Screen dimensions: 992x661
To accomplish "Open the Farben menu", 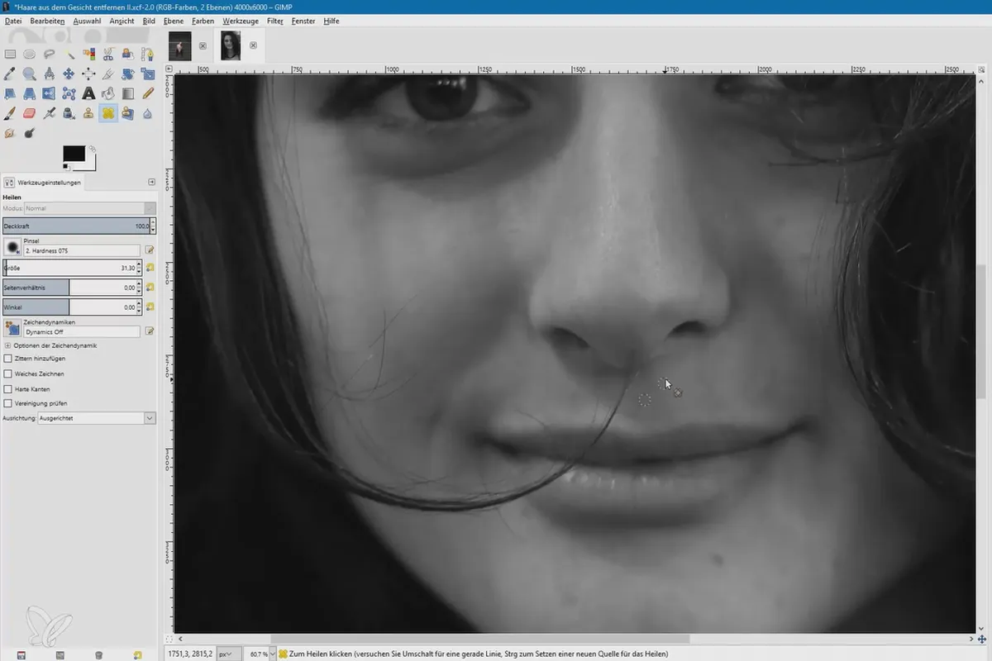I will coord(204,21).
